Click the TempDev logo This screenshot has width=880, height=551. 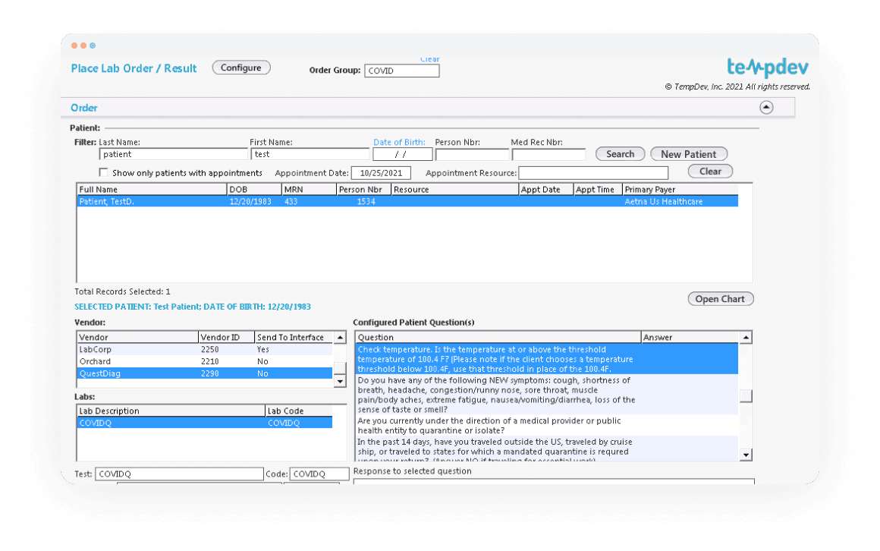point(768,68)
